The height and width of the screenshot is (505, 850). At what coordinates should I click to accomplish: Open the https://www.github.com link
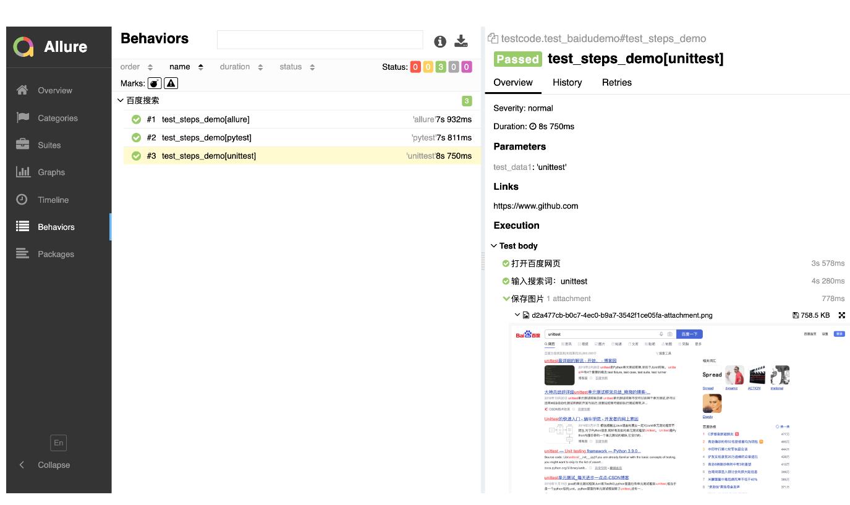pyautogui.click(x=535, y=206)
